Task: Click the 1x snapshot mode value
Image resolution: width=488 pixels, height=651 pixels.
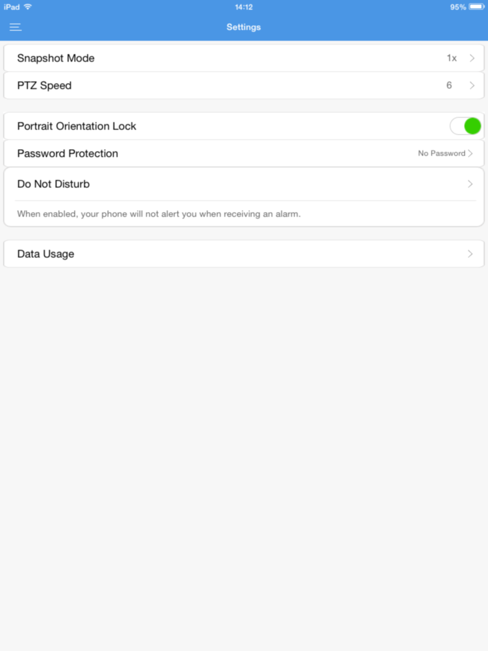Action: point(451,58)
